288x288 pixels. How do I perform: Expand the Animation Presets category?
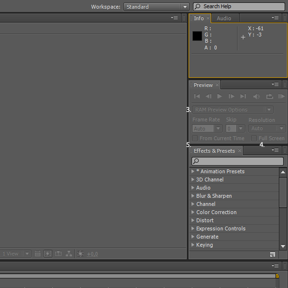(192, 171)
